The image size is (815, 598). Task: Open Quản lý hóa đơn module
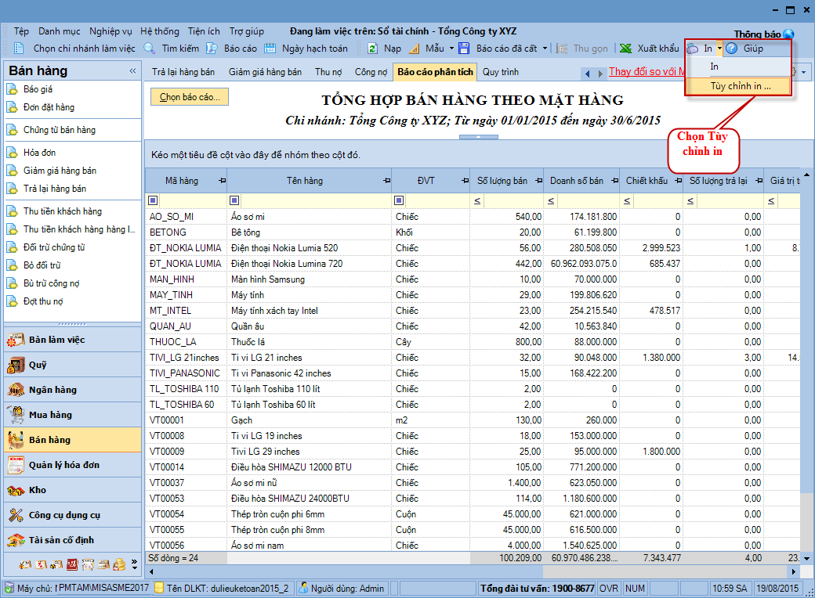point(73,465)
